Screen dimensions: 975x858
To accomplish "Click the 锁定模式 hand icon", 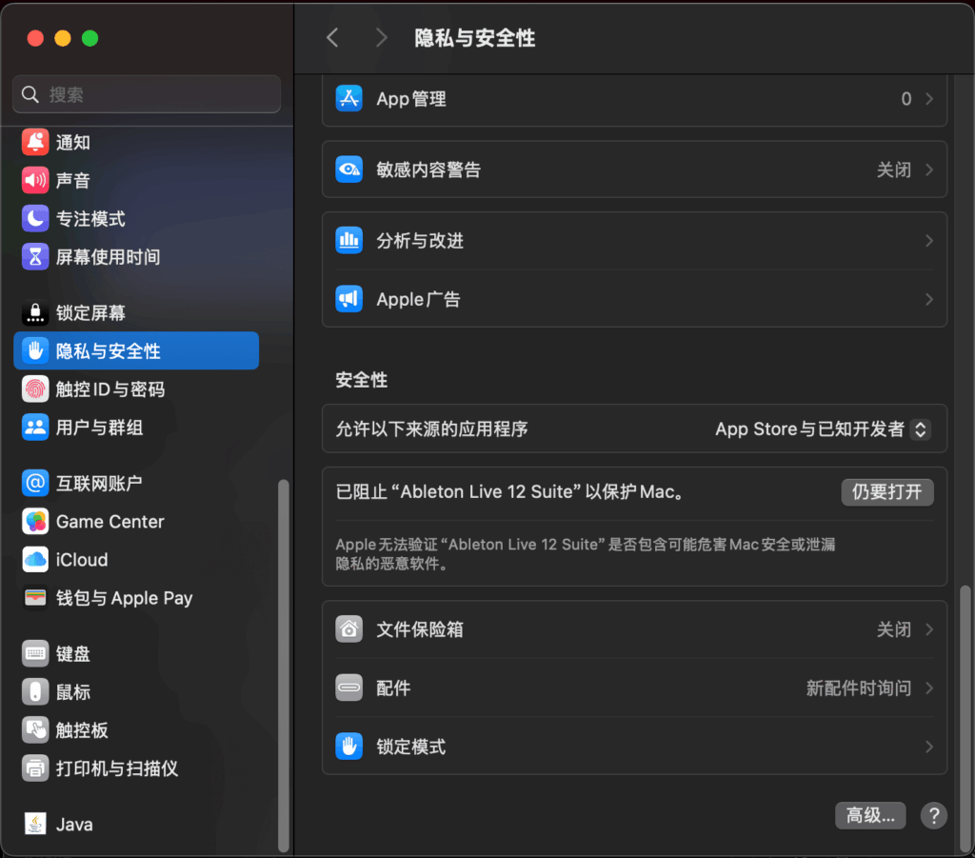I will click(x=349, y=747).
